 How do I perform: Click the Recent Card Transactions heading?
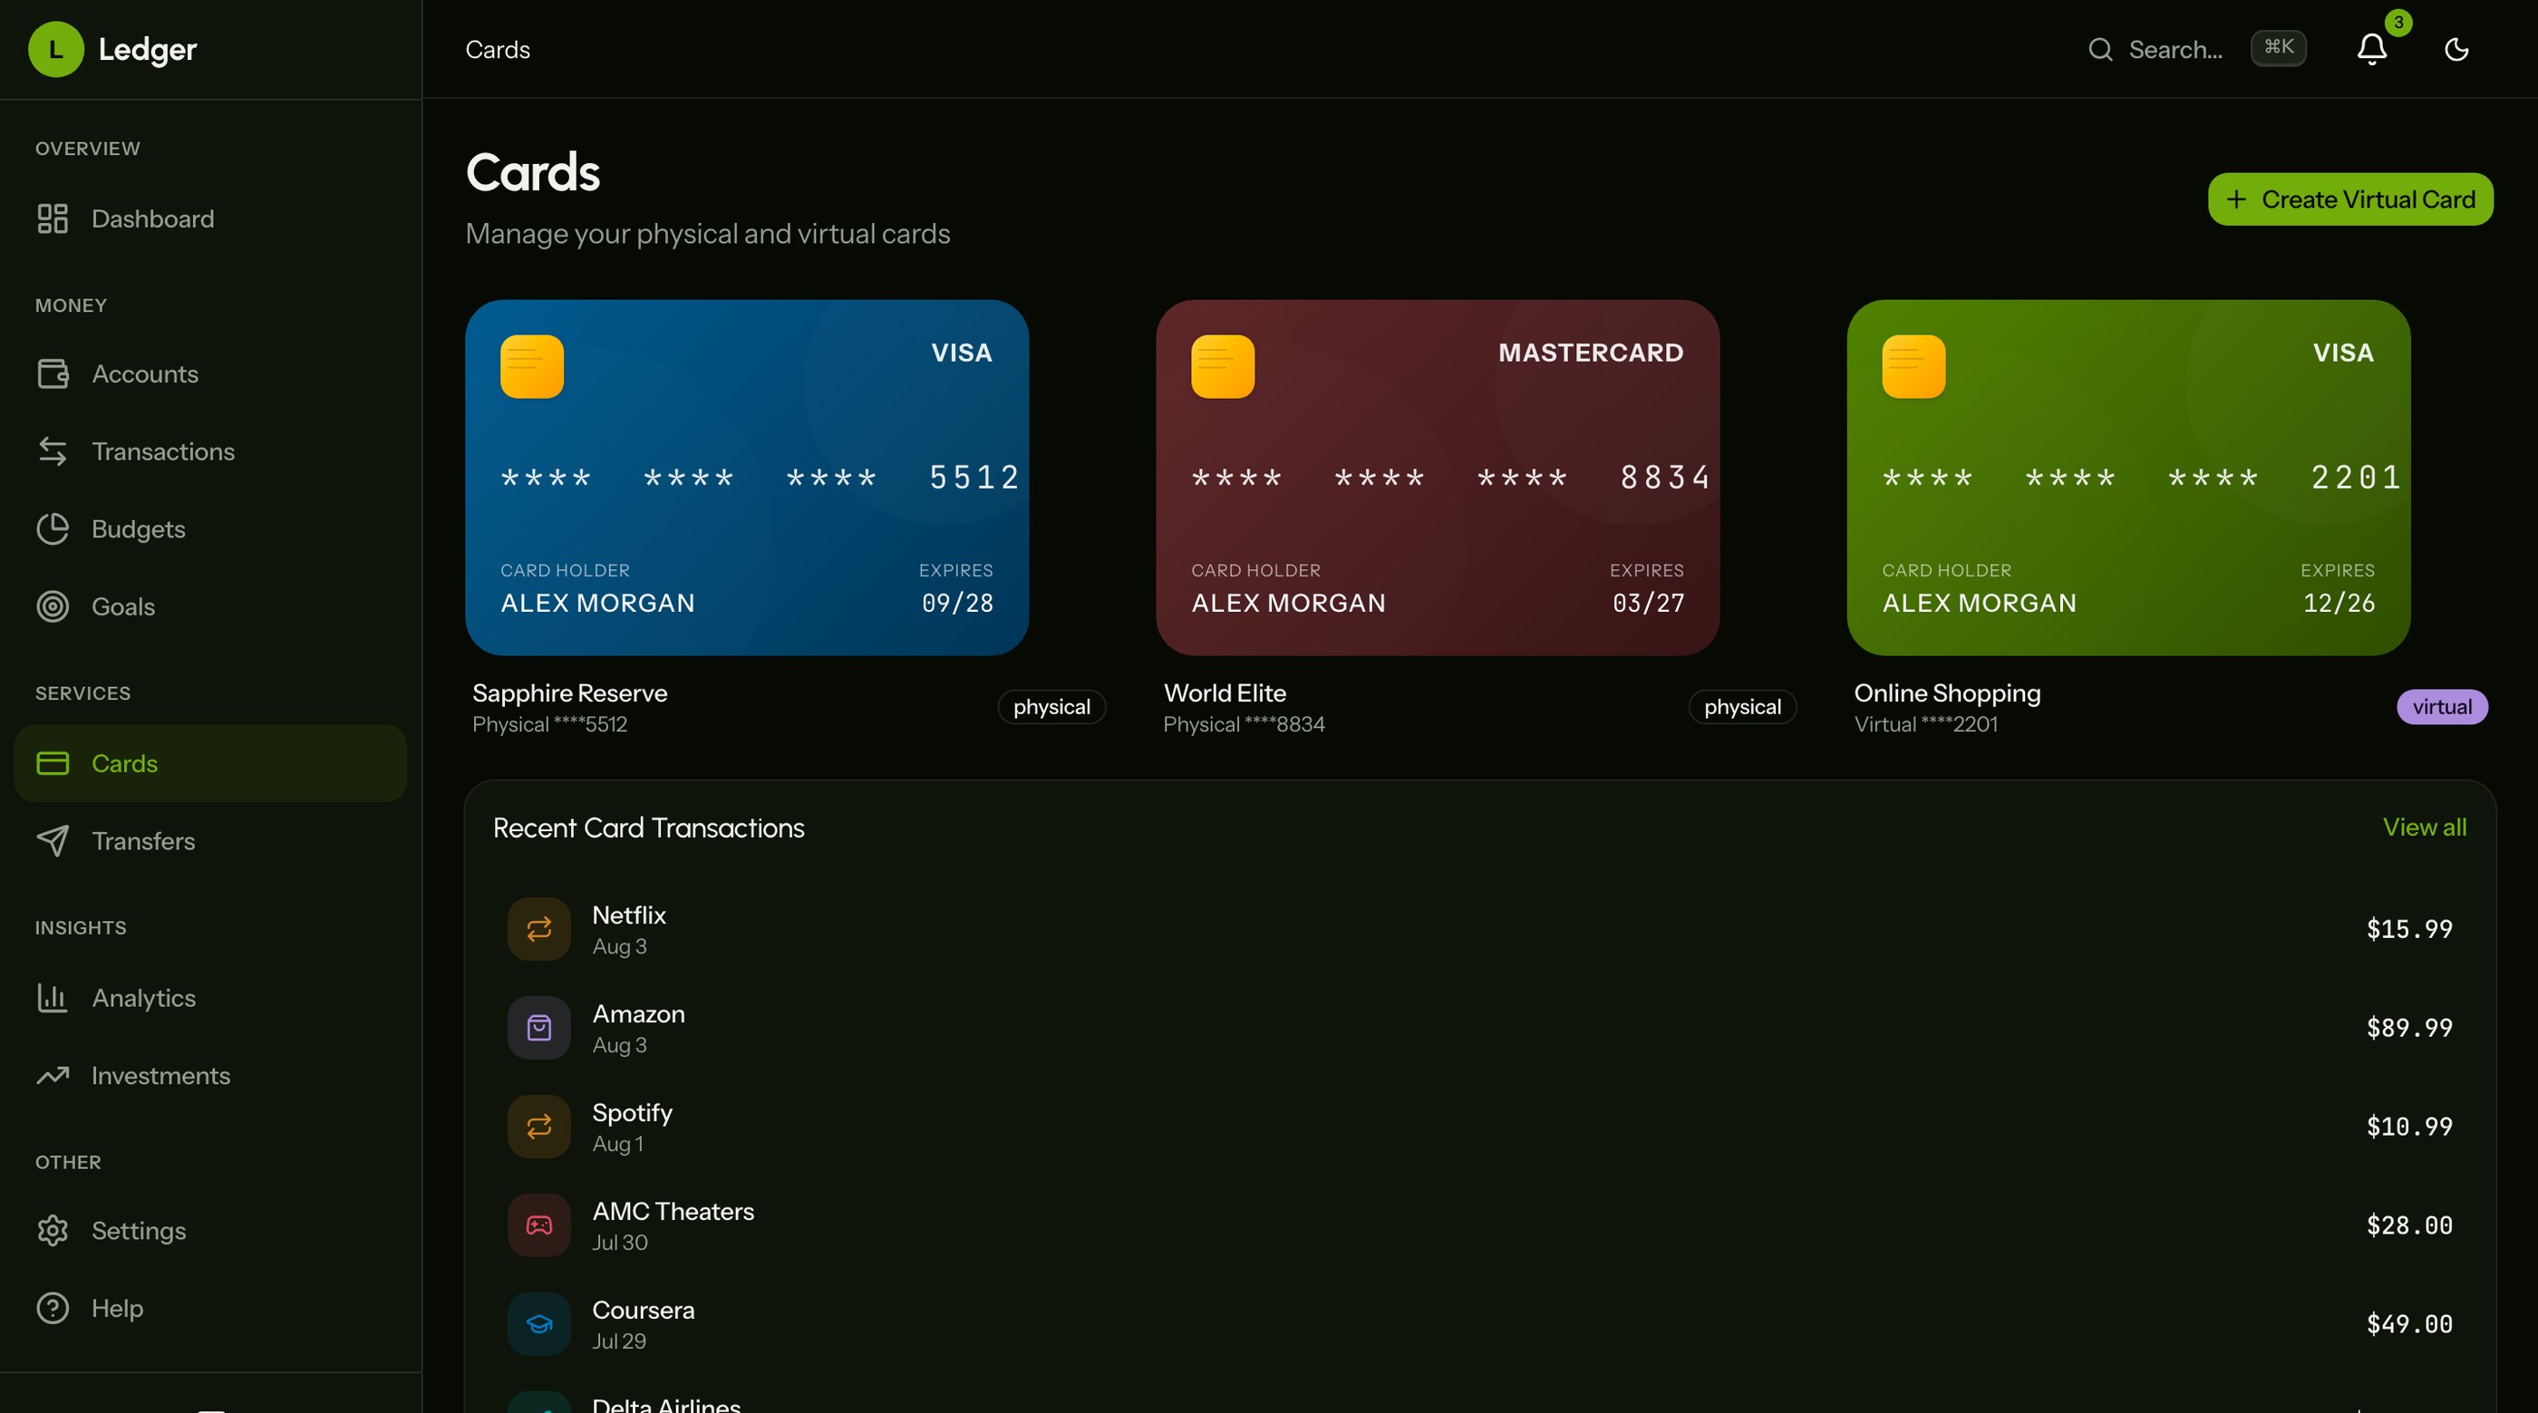[x=648, y=827]
